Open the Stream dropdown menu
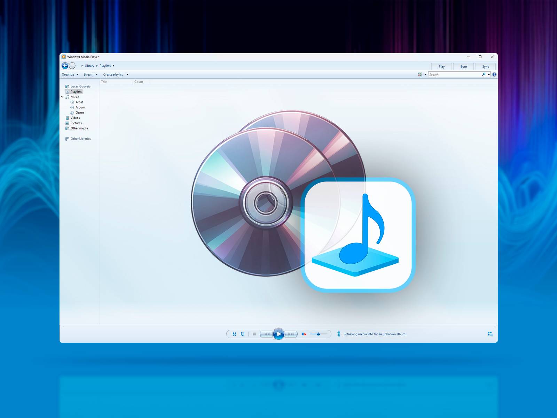The width and height of the screenshot is (557, 418). [90, 75]
